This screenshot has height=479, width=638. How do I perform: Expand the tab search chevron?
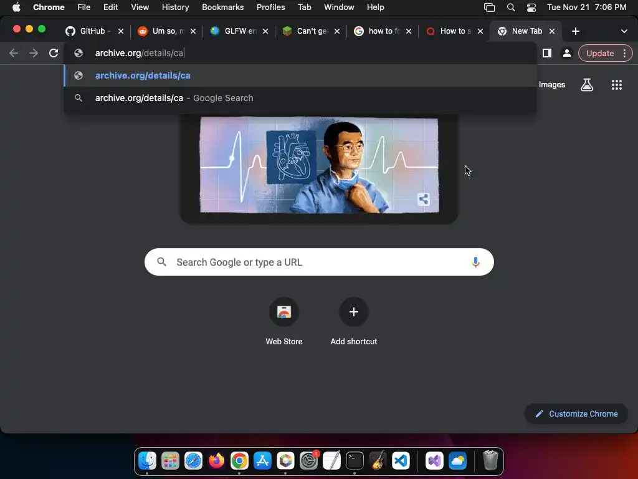click(624, 31)
